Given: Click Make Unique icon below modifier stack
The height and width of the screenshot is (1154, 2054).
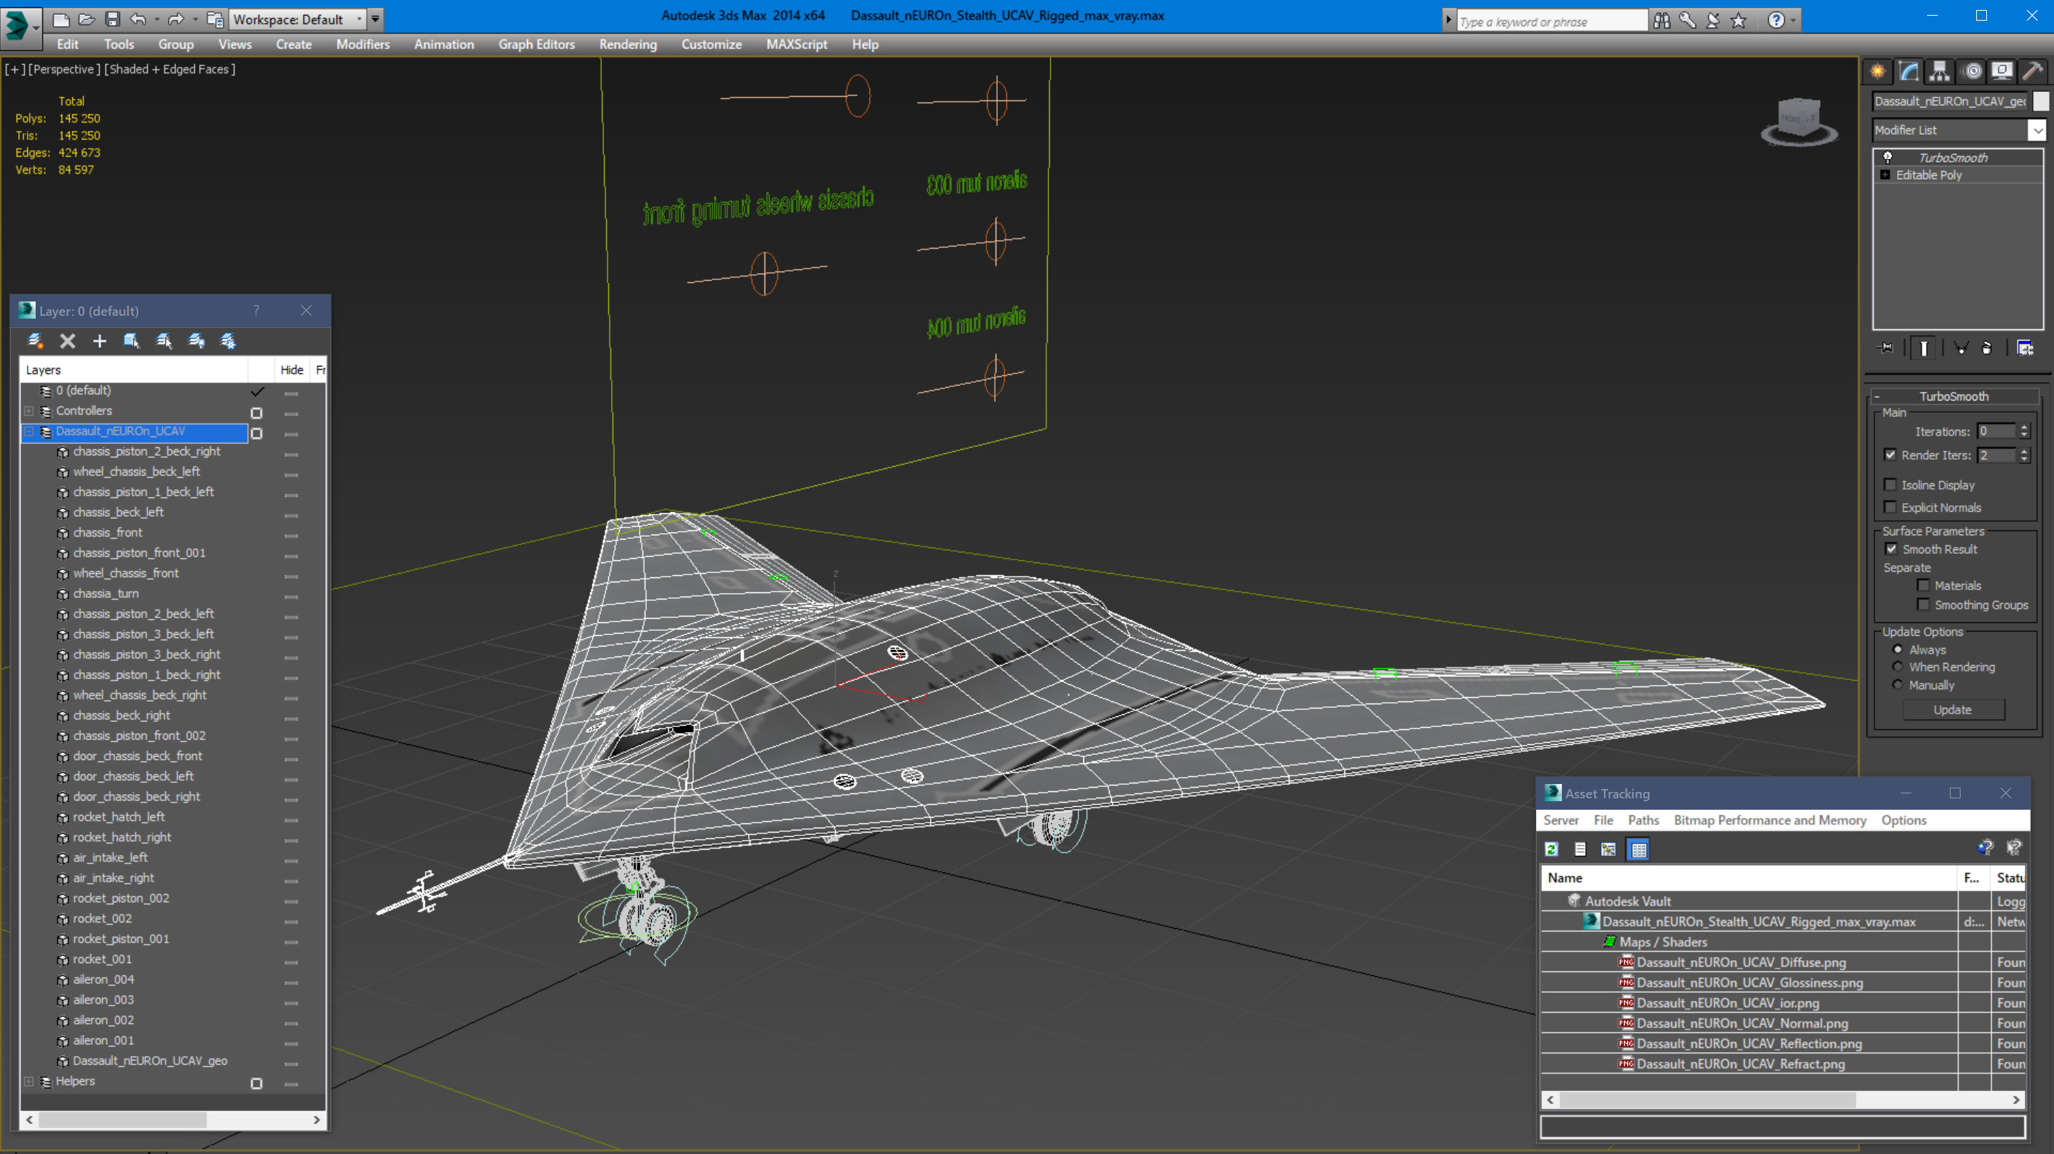Looking at the screenshot, I should pyautogui.click(x=1961, y=349).
